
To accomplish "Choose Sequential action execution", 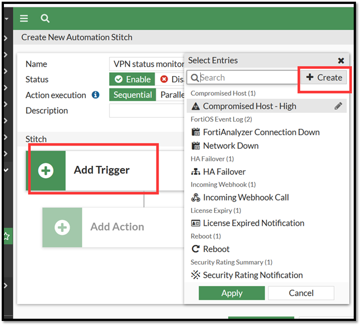I will (x=133, y=95).
